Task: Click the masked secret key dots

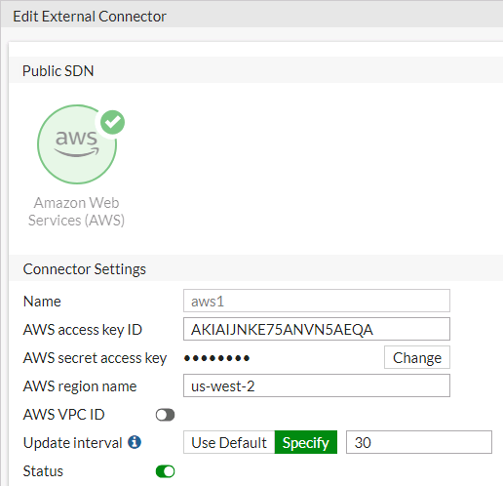Action: pos(216,358)
